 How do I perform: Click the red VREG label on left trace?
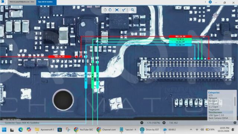[59, 57]
